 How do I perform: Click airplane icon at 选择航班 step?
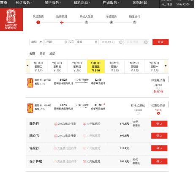(62, 22)
